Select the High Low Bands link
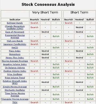Viewport: 96px width, 104px height. pyautogui.click(x=15, y=41)
